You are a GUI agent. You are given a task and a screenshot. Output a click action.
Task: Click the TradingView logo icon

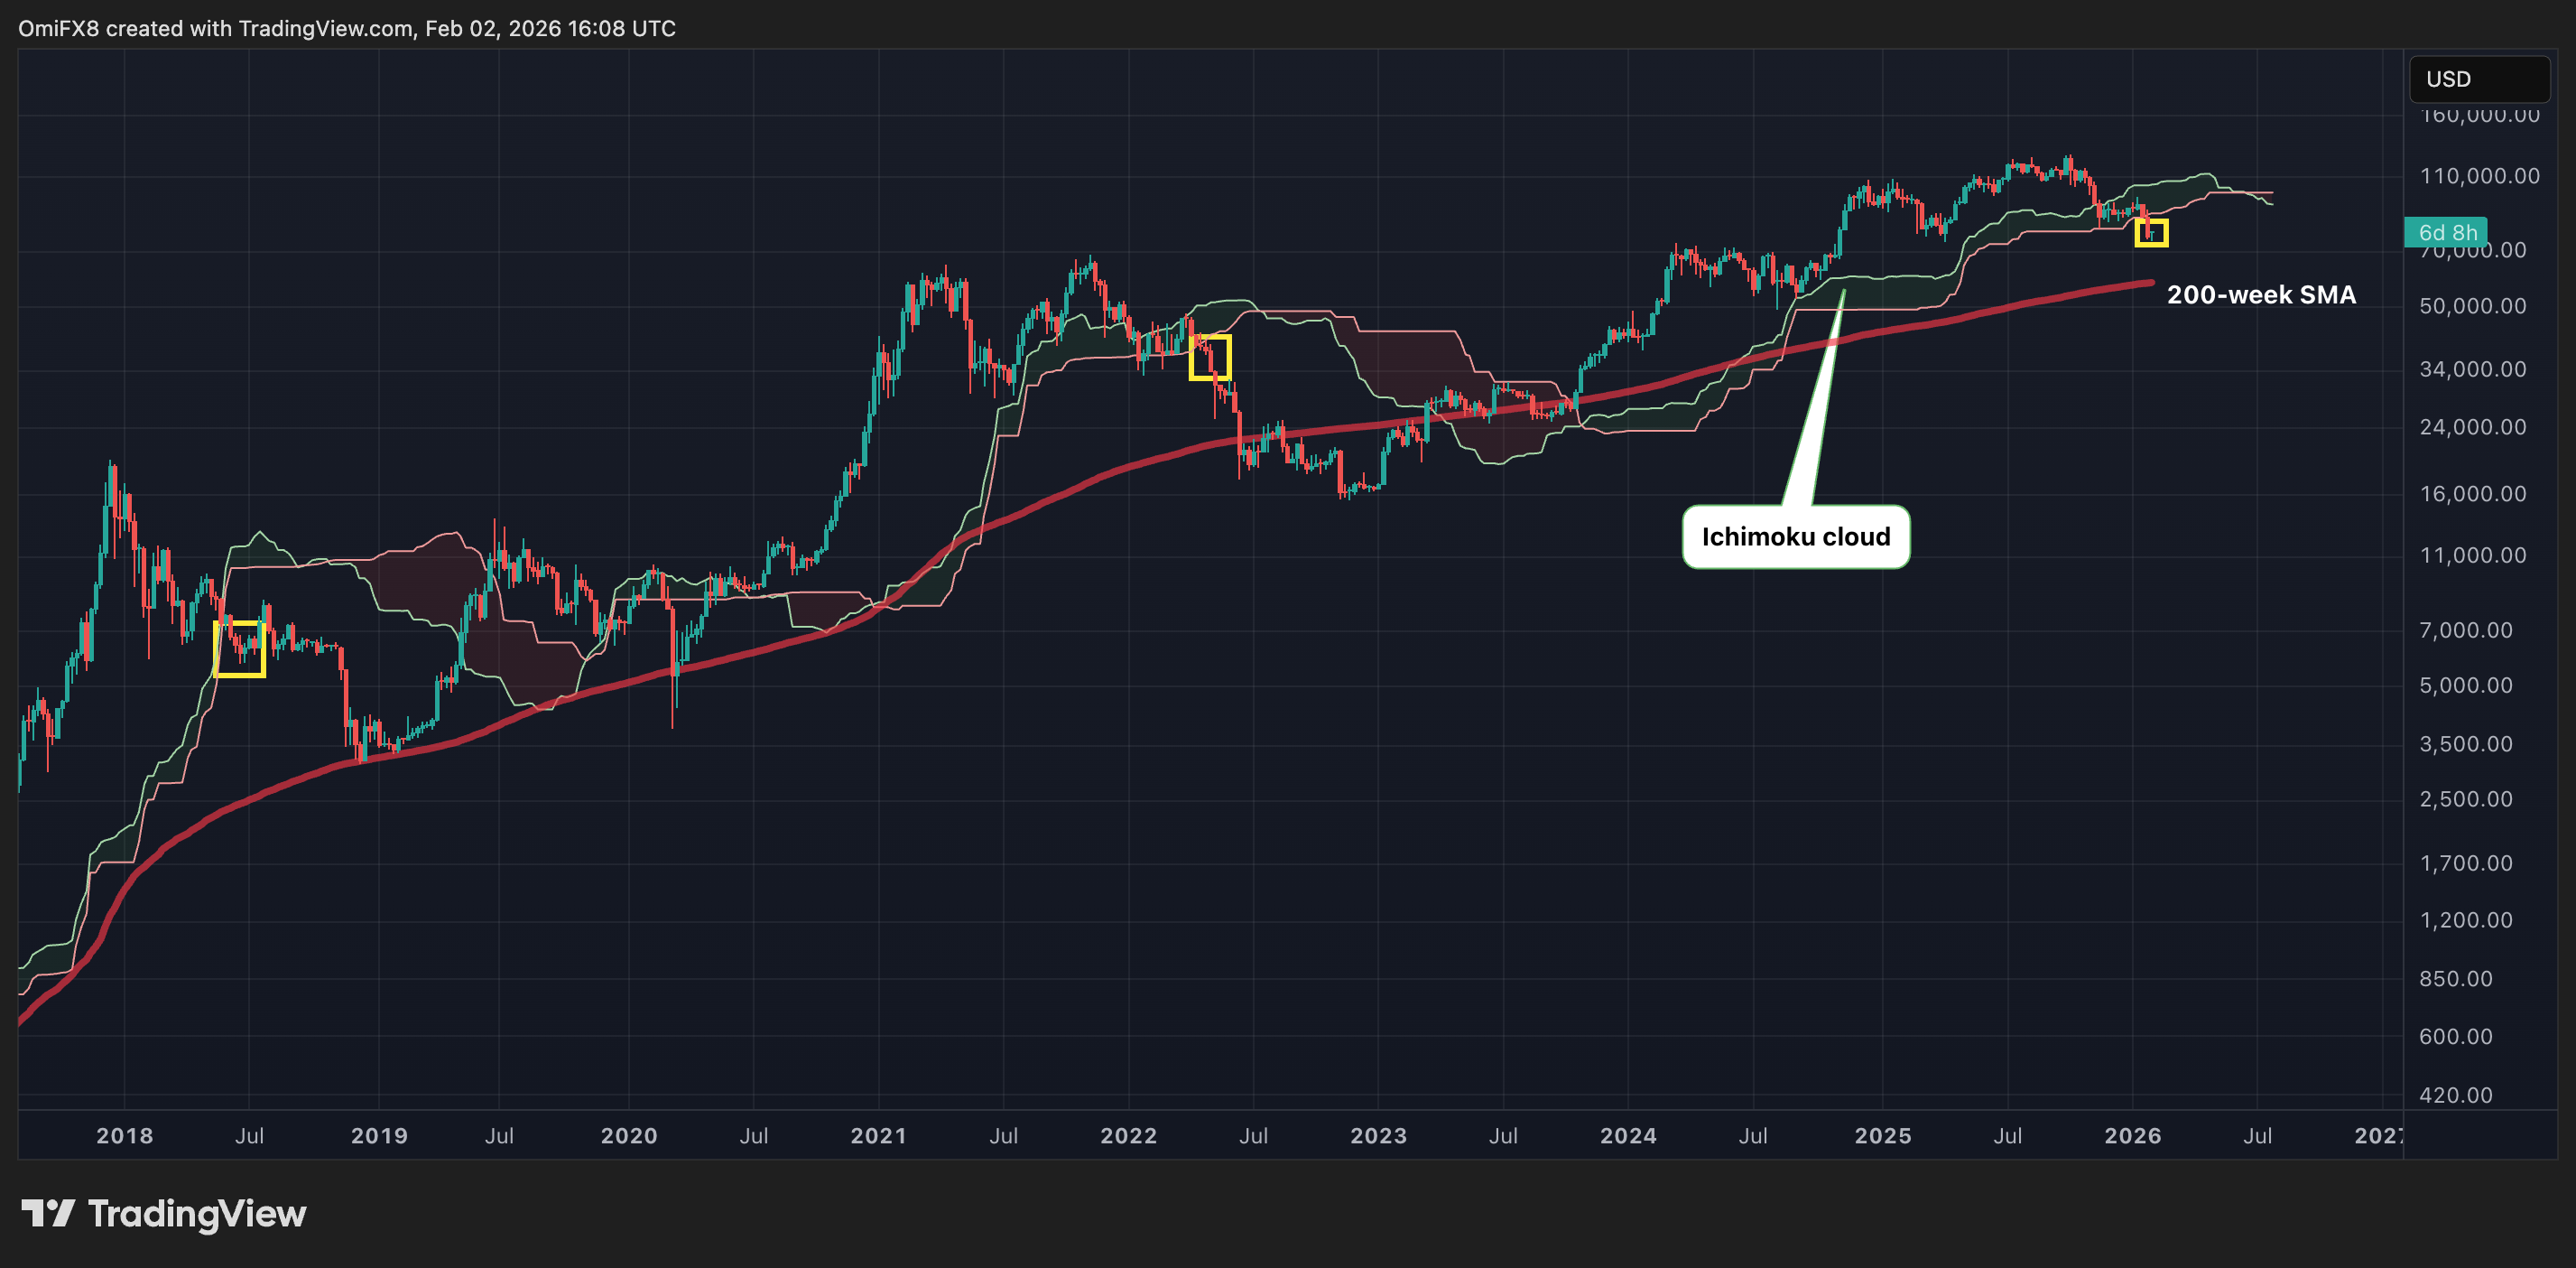[47, 1213]
